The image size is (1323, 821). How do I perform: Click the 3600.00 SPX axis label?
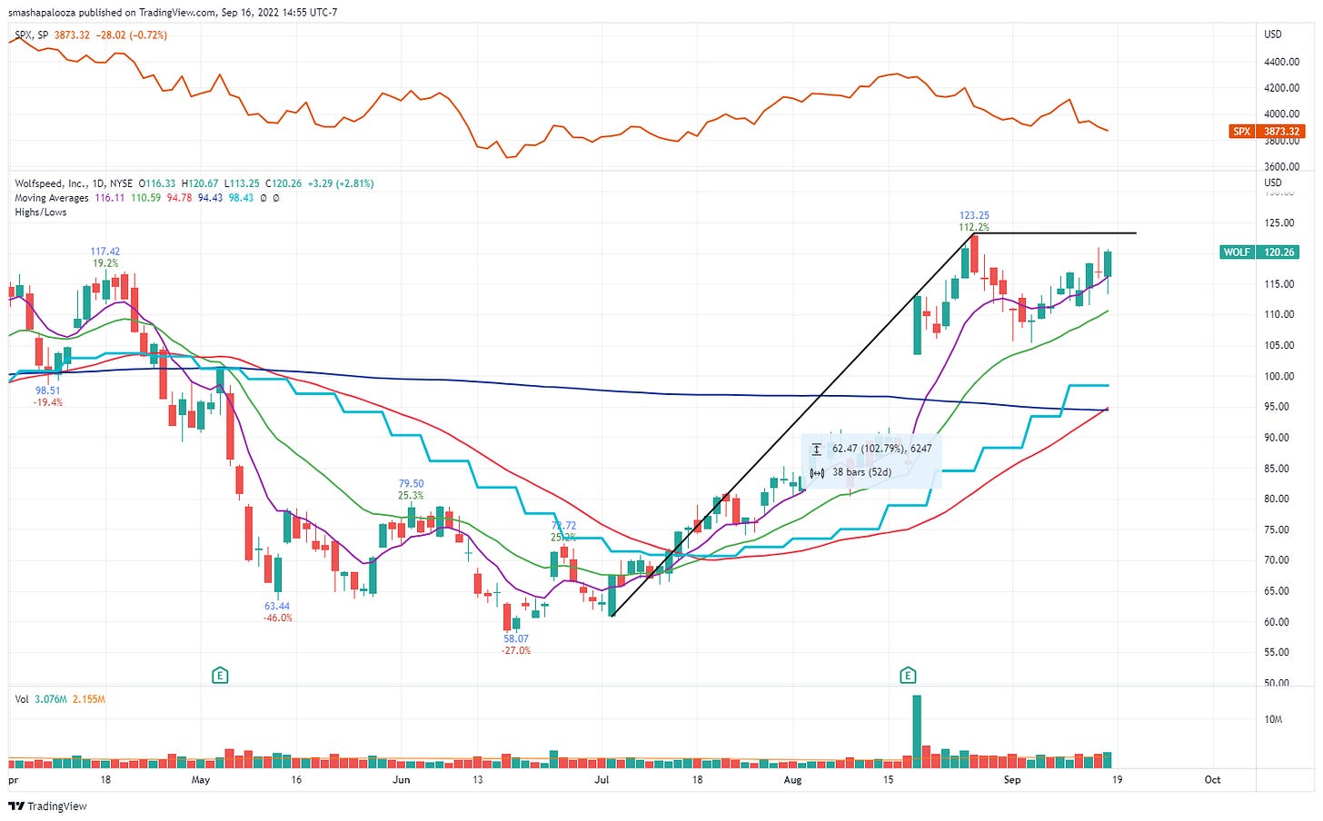[x=1281, y=166]
